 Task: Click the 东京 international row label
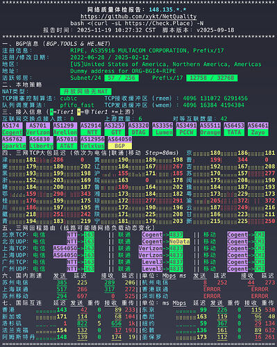[x=149, y=310]
